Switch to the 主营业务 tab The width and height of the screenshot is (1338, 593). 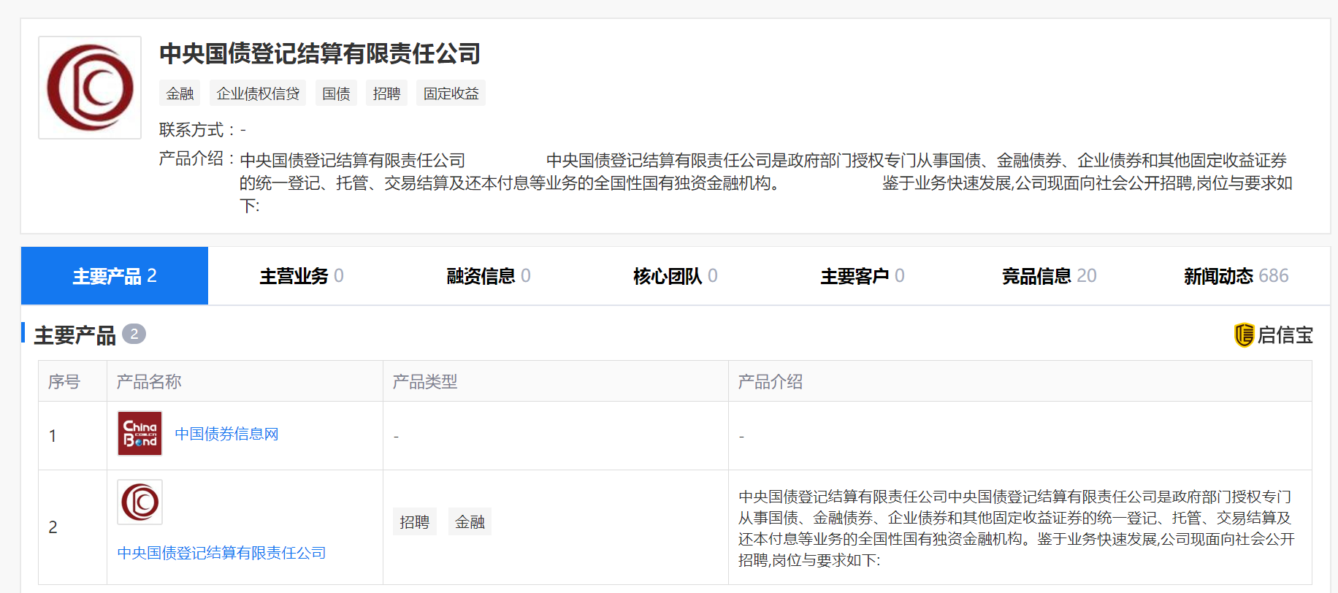tap(301, 276)
